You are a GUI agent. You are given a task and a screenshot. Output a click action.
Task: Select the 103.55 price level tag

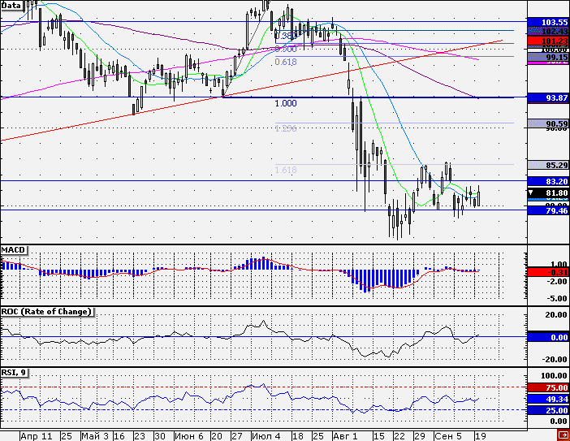point(546,21)
